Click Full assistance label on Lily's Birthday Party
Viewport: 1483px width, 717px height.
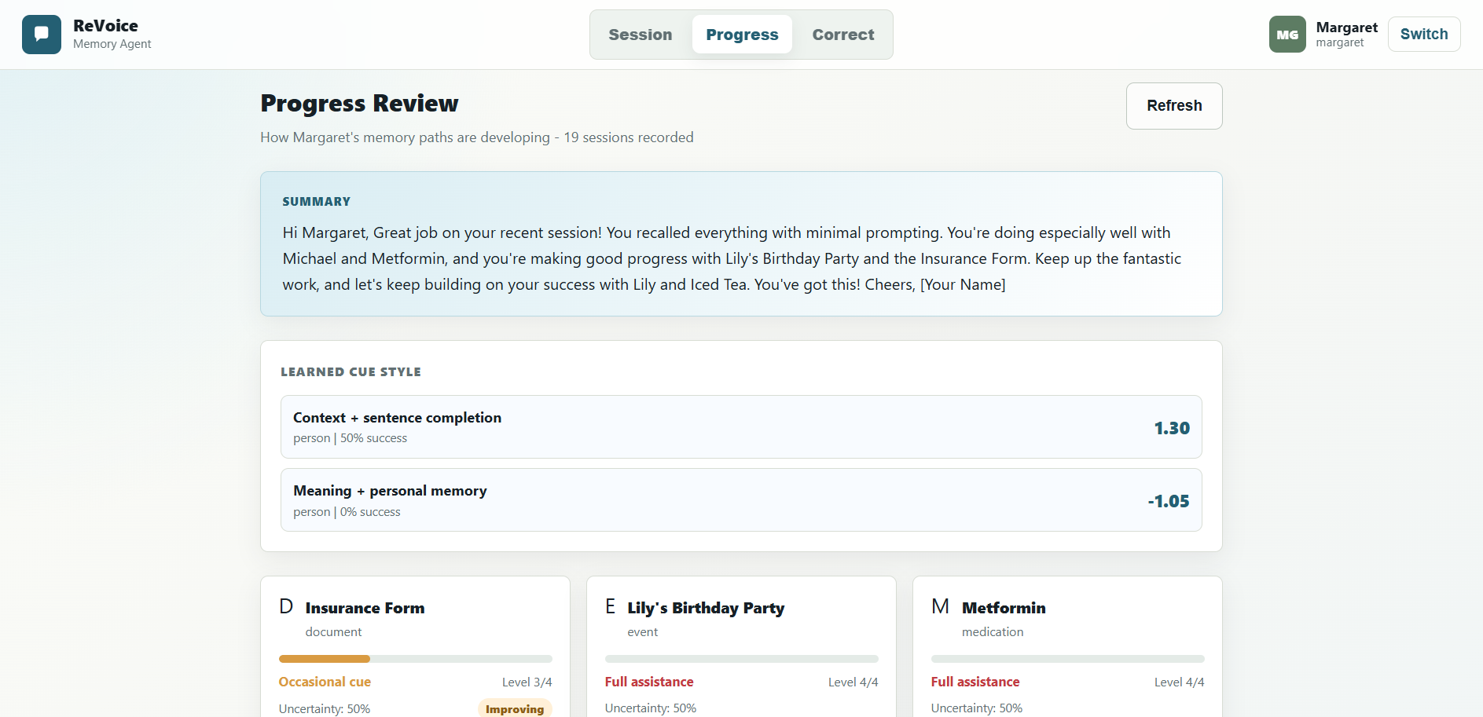coord(649,682)
